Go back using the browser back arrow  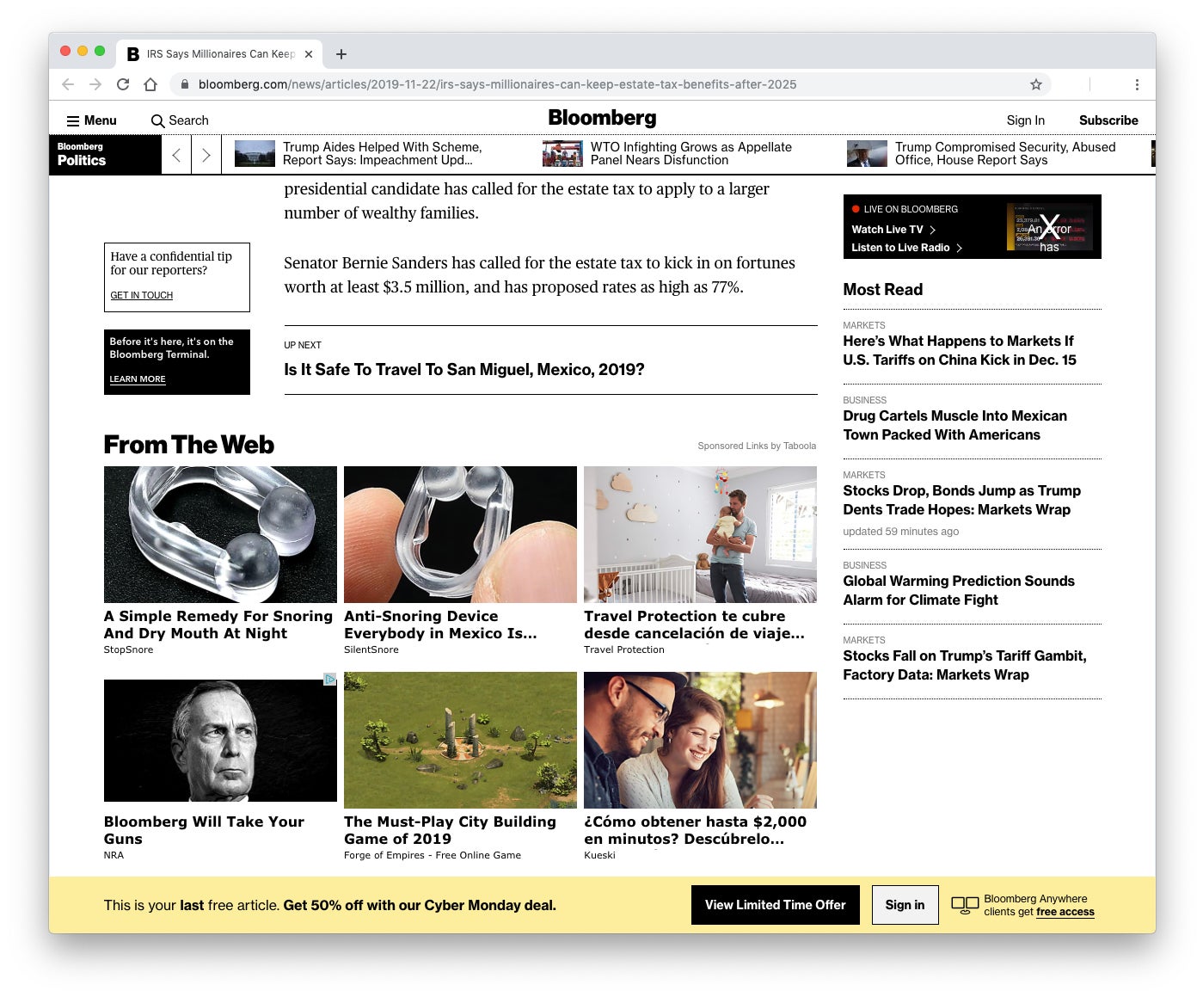tap(68, 84)
